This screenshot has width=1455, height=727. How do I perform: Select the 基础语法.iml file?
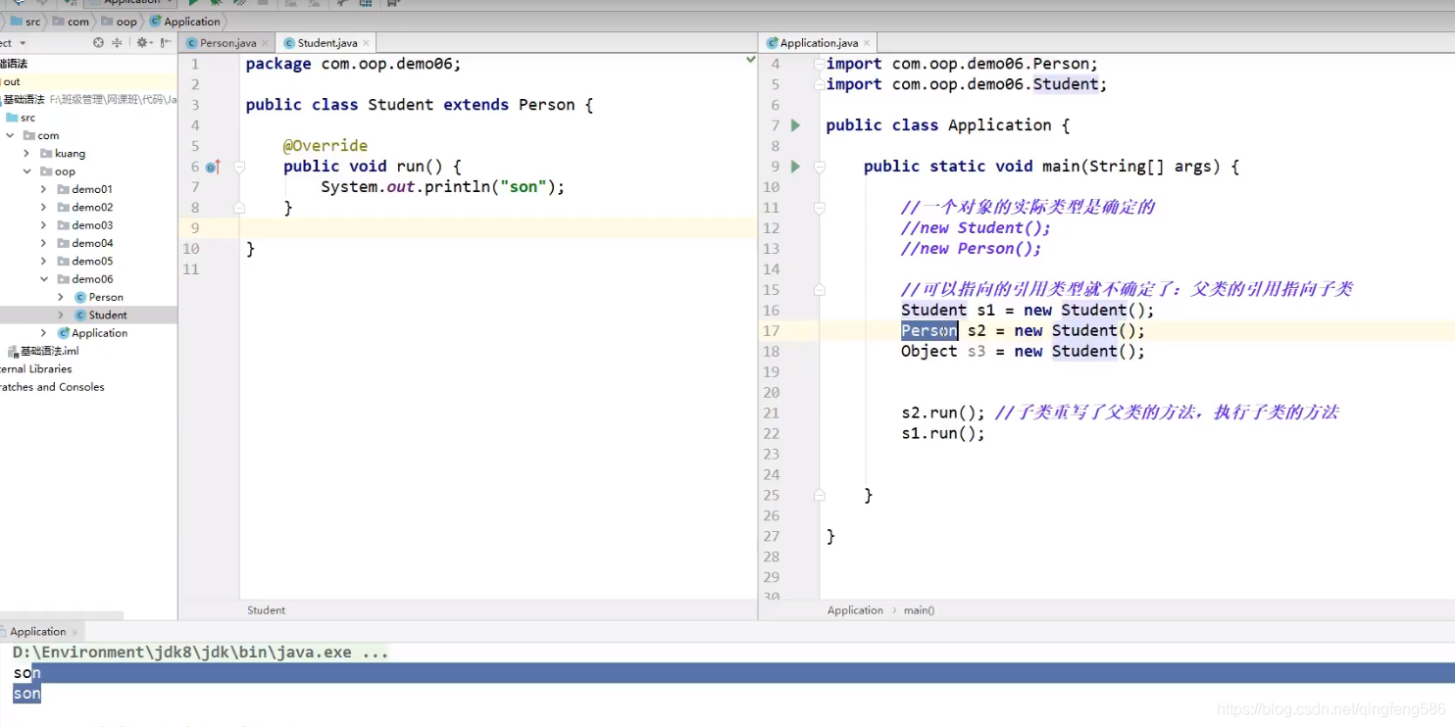43,351
